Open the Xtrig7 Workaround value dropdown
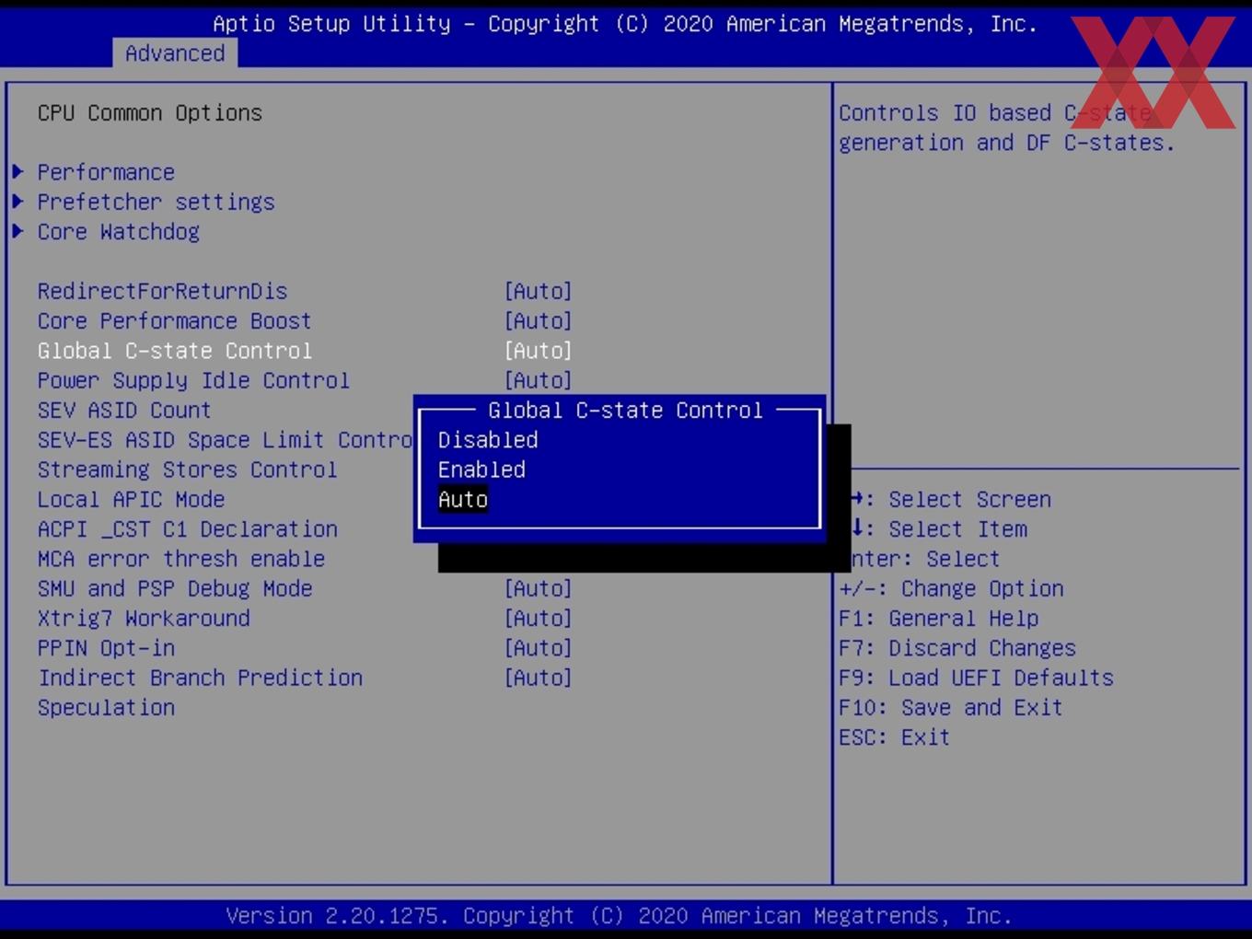 [539, 618]
